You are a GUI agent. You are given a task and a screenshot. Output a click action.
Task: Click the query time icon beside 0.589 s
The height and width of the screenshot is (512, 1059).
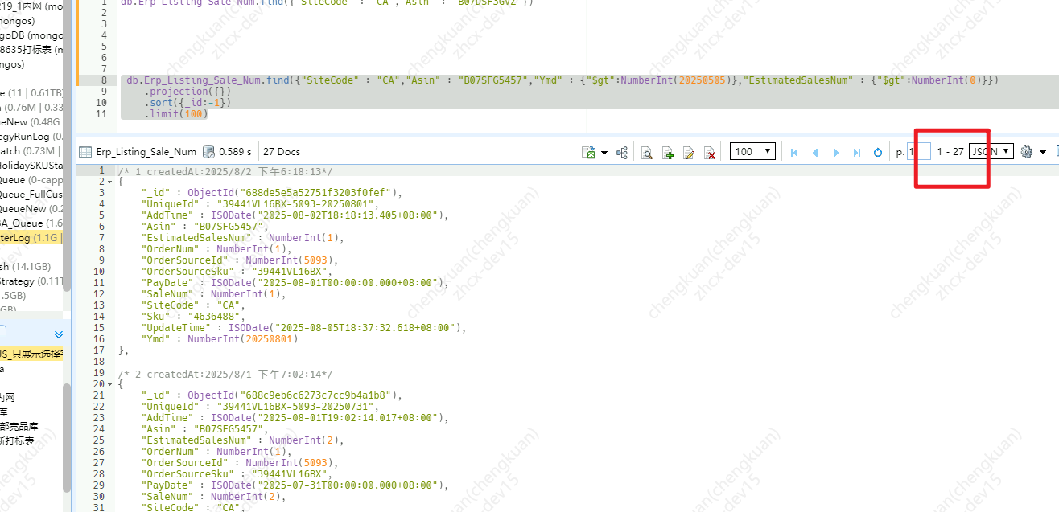pos(209,152)
